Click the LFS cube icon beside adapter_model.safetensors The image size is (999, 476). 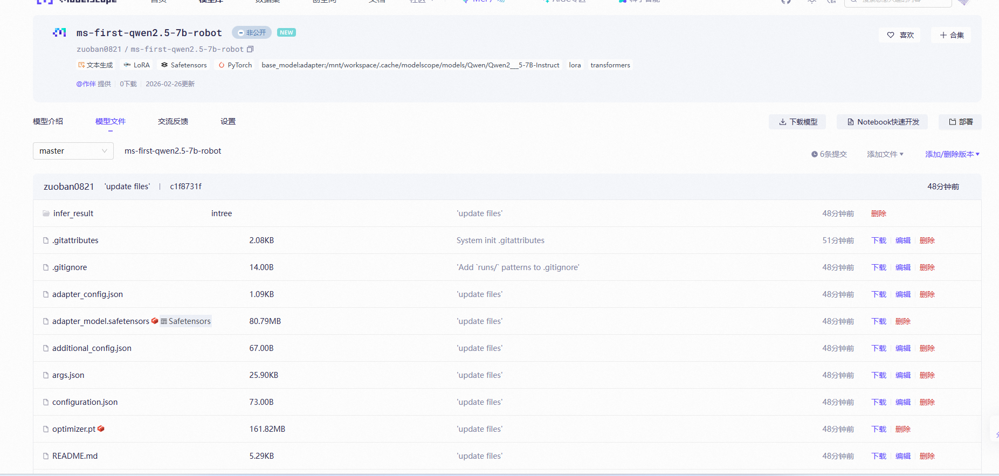155,321
